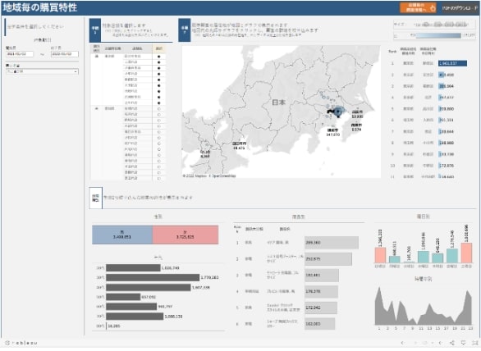Select the bottom-most visible empty store radio
Screen dimensions: 481x351
pyautogui.click(x=159, y=178)
